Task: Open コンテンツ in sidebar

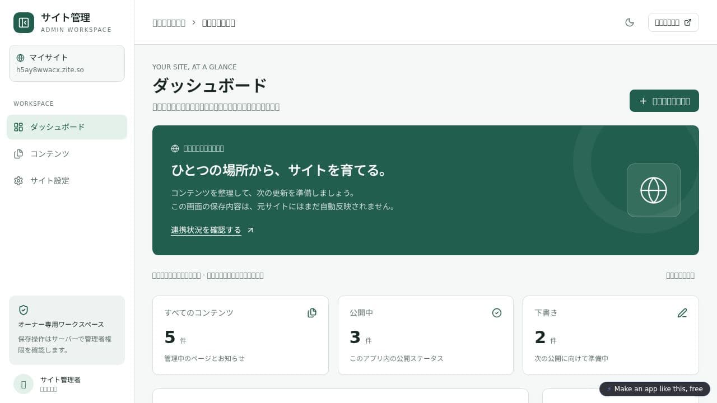Action: click(67, 154)
